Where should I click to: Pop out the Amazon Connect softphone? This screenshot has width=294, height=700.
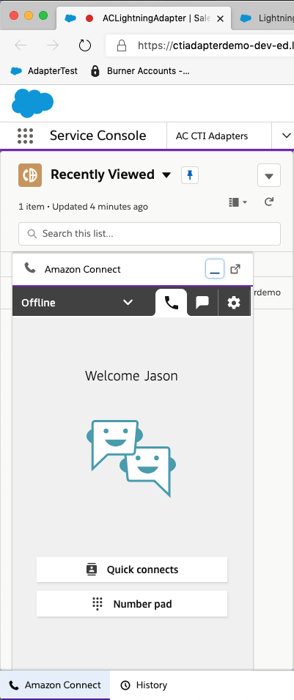(x=235, y=269)
